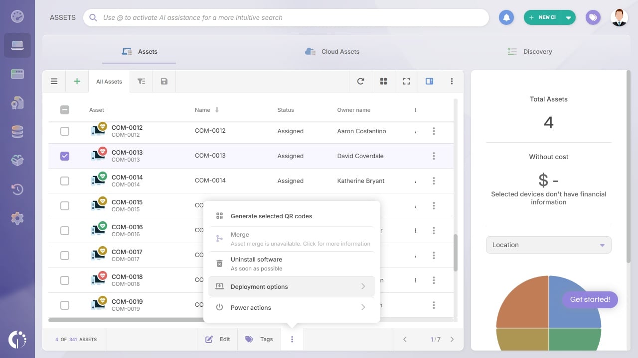
Task: Expand the Deployment options submenu
Action: (x=292, y=286)
